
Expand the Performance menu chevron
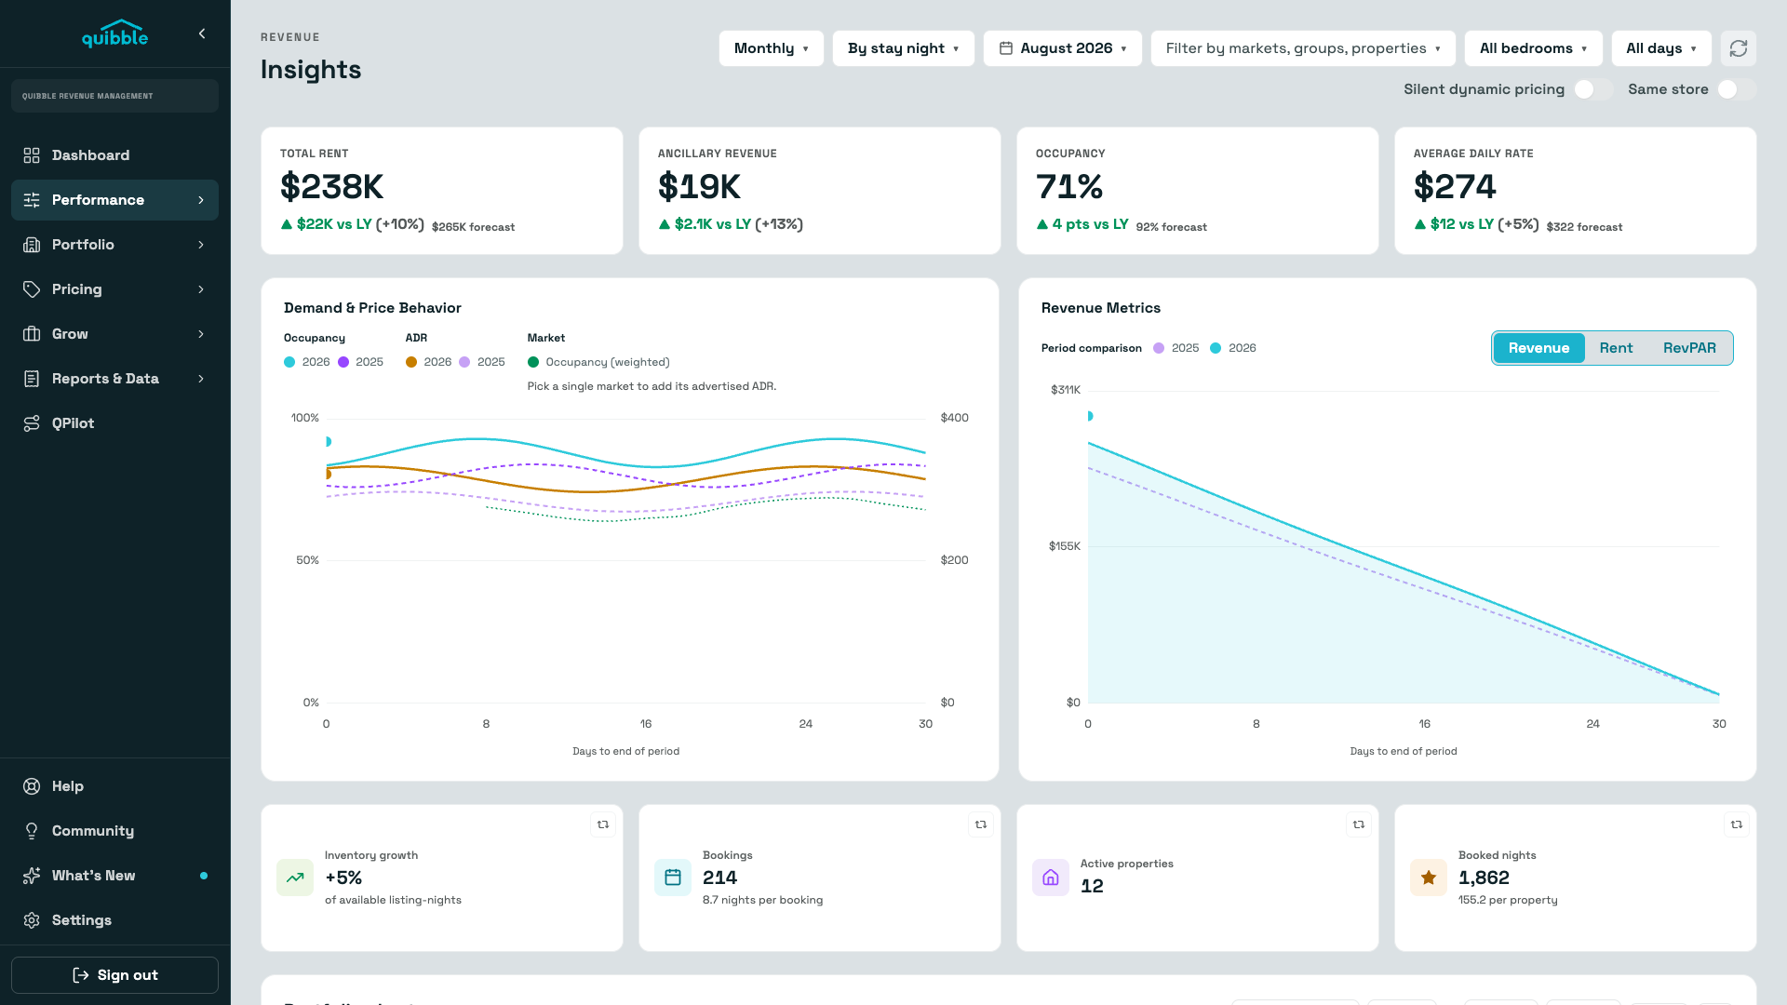pos(201,200)
